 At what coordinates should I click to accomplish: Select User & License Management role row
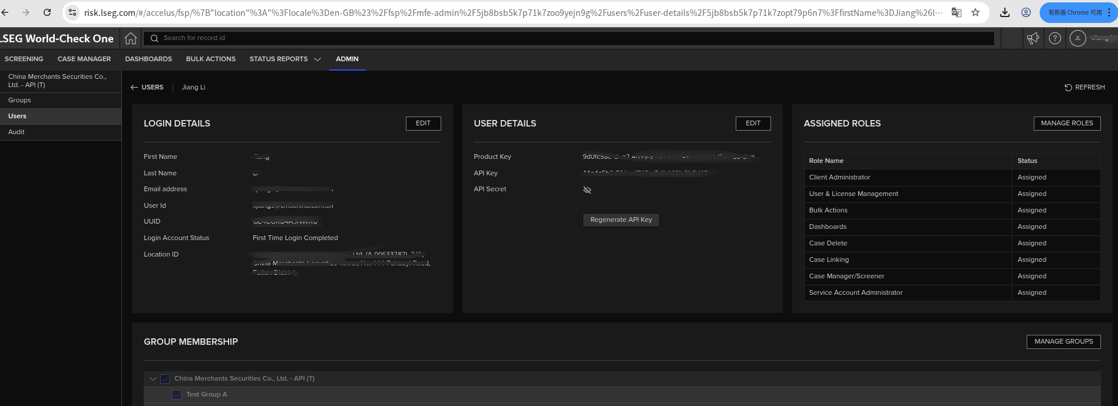click(952, 194)
